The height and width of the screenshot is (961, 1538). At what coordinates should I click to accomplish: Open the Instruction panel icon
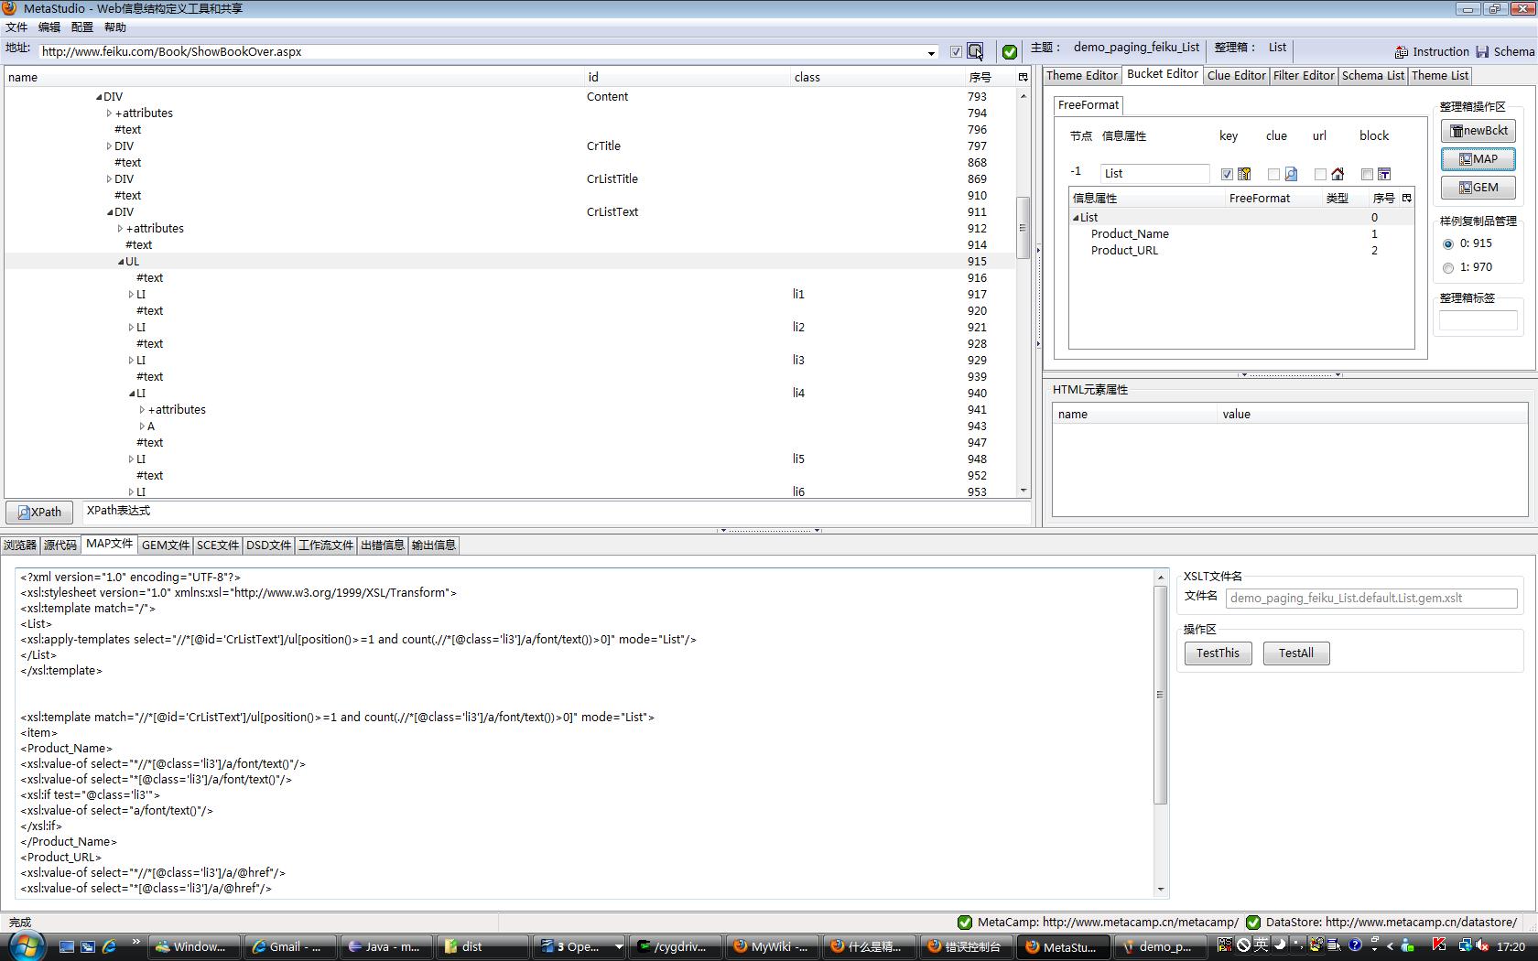tap(1401, 52)
